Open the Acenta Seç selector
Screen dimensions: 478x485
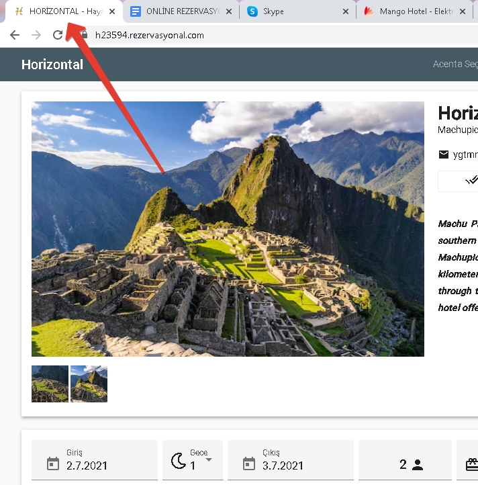pyautogui.click(x=455, y=64)
